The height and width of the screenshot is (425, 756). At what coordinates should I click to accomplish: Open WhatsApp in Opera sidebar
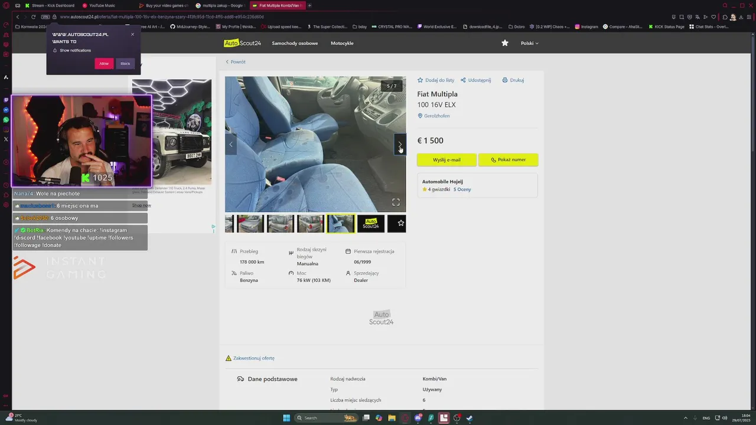[x=6, y=120]
